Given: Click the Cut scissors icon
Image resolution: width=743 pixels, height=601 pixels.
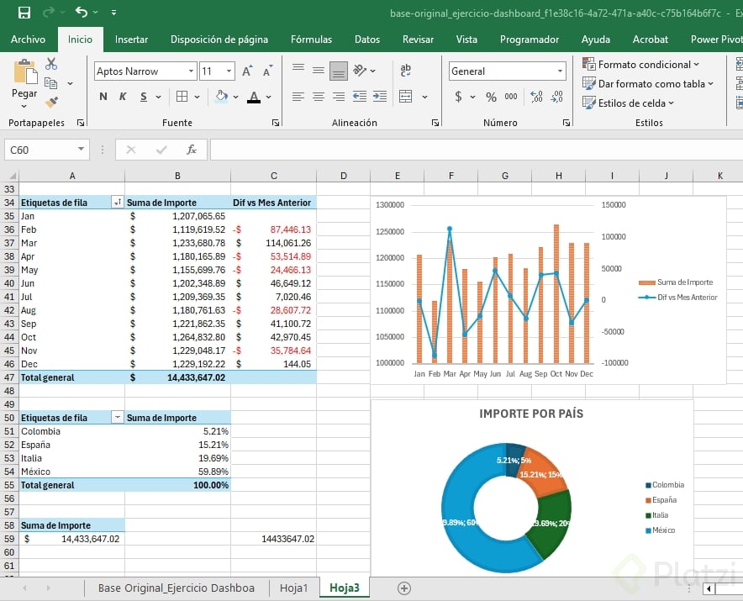Looking at the screenshot, I should [51, 64].
